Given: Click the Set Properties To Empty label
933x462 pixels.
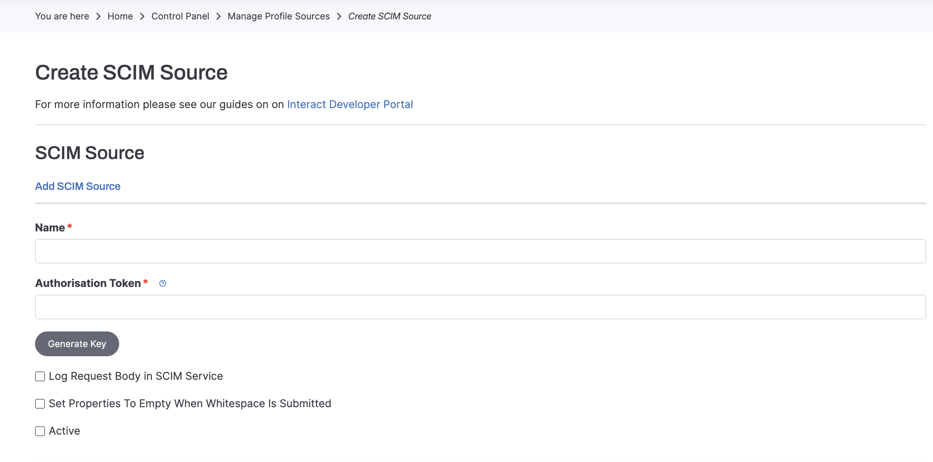Looking at the screenshot, I should tap(190, 403).
